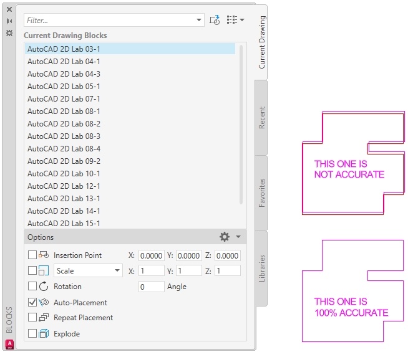This screenshot has height=352, width=408.
Task: Select block AutoCAD 2D Lab 12-1
Action: 130,186
